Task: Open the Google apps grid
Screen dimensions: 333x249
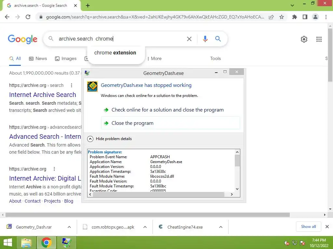Action: click(319, 39)
